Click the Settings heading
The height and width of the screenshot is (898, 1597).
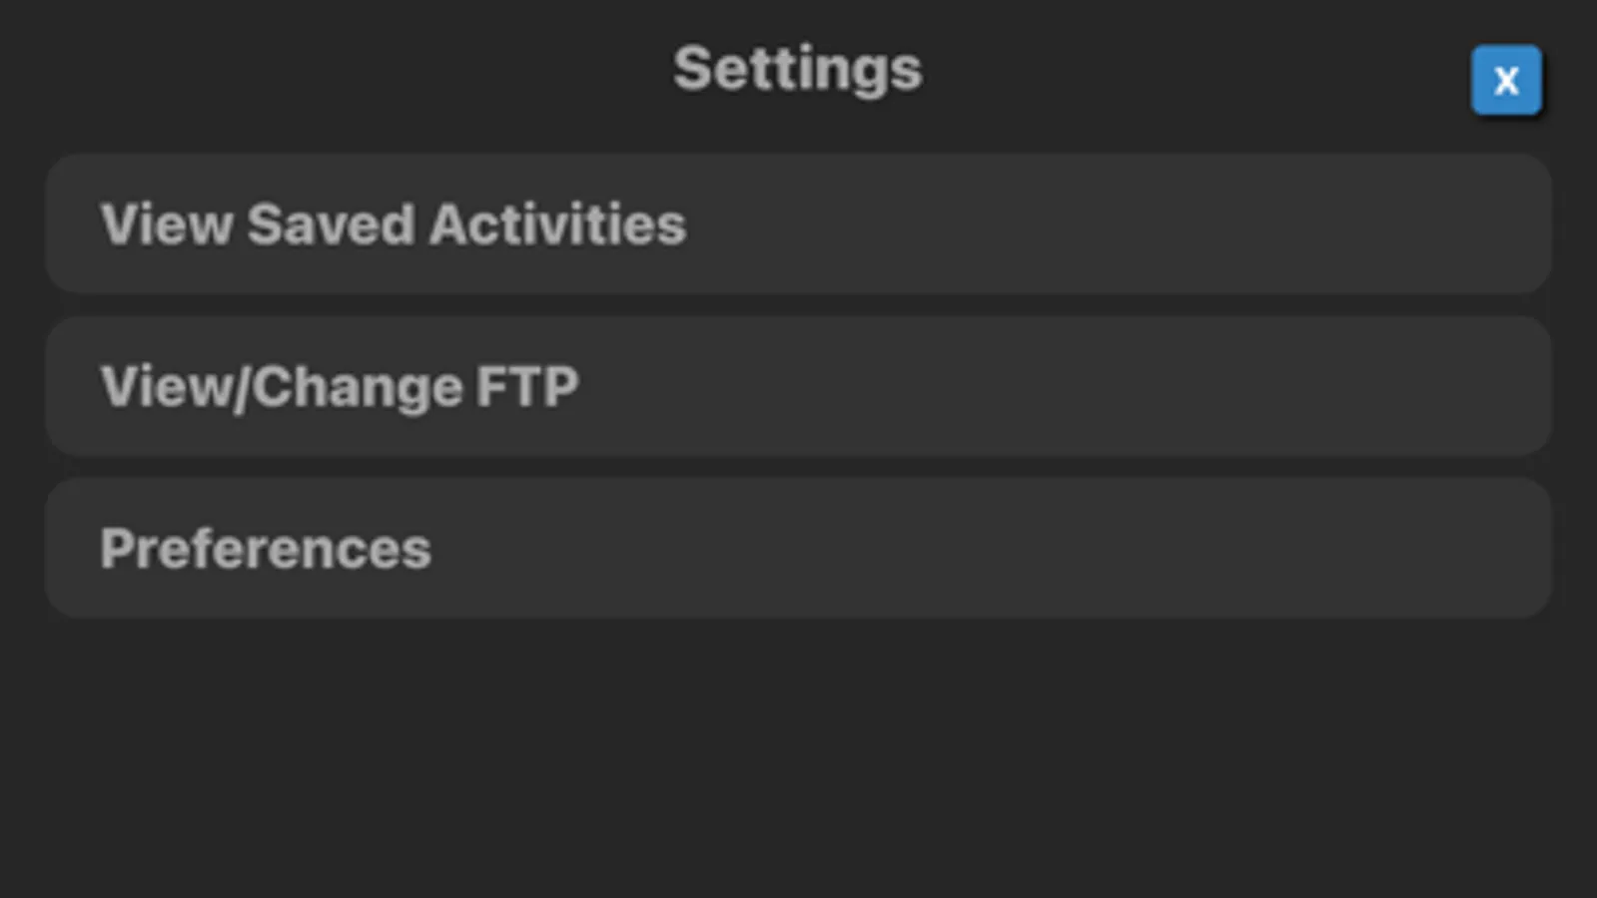(x=797, y=67)
